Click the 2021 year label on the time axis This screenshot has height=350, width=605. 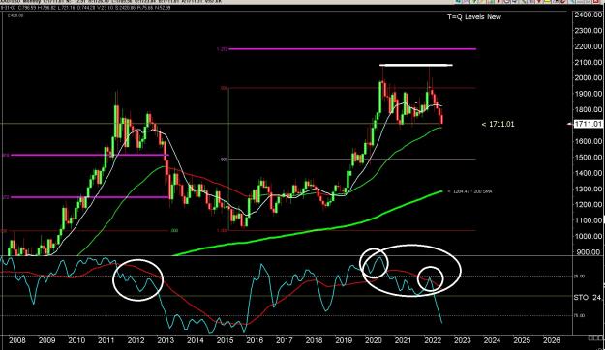click(404, 340)
